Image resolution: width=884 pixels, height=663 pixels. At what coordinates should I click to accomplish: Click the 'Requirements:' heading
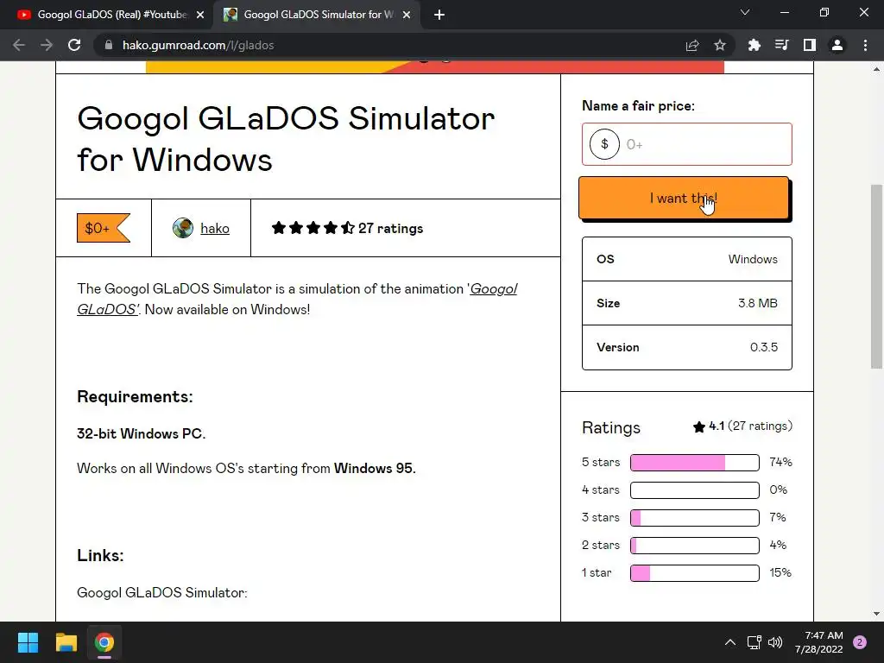135,397
